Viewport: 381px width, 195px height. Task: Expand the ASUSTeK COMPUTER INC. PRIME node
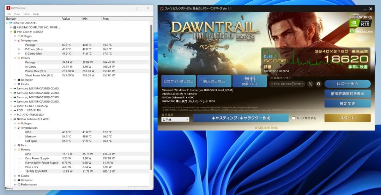pos(11,27)
